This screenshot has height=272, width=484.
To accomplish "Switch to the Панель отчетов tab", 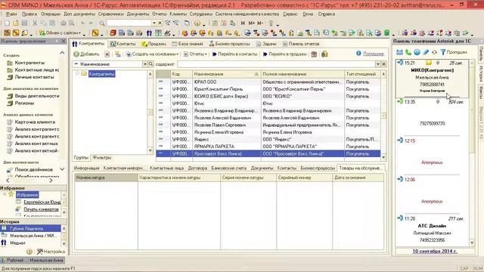I will click(301, 44).
